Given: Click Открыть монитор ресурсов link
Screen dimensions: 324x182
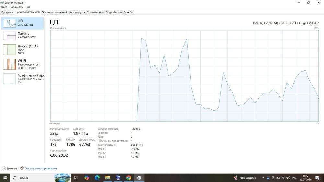Looking at the screenshot, I should pos(41,168).
